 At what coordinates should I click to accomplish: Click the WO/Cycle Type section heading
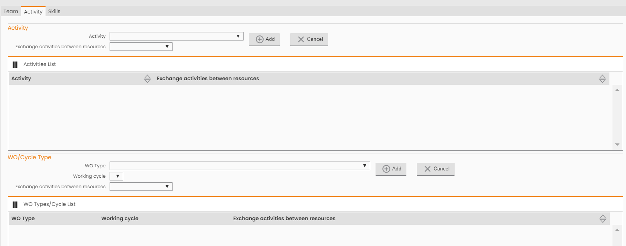click(29, 157)
